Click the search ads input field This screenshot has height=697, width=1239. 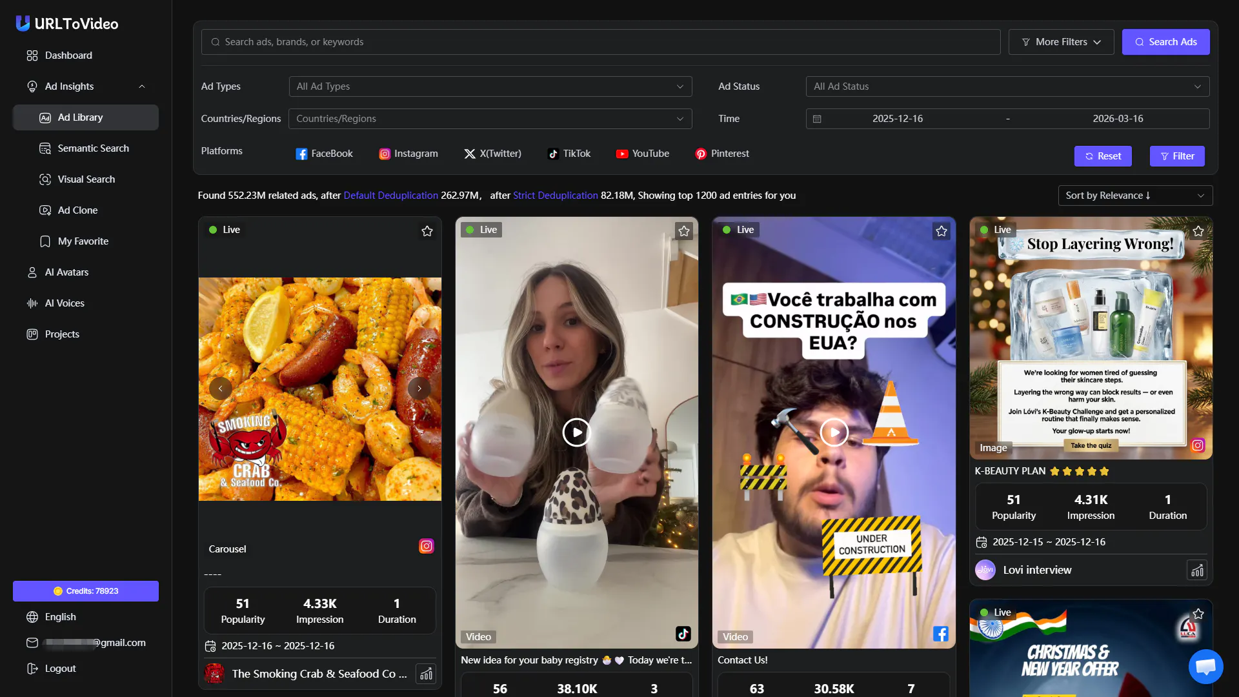(601, 42)
